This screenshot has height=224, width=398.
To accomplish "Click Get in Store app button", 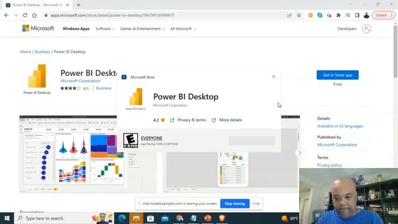I will pos(337,75).
